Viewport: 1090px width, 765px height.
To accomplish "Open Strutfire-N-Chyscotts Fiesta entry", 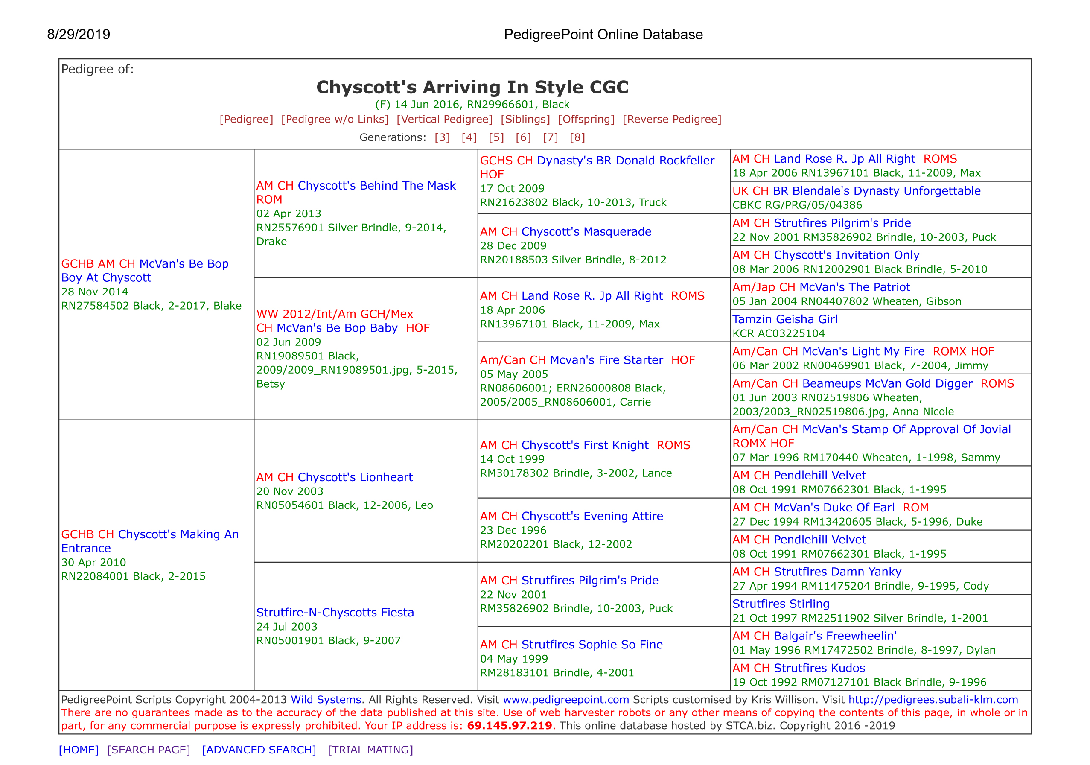I will (x=335, y=612).
